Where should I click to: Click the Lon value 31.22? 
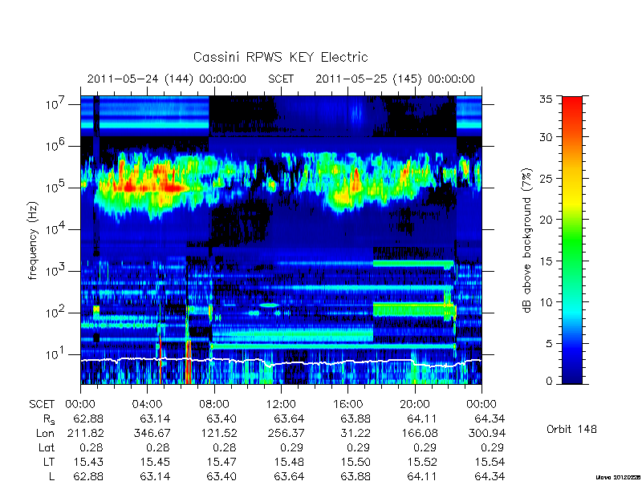[x=356, y=433]
